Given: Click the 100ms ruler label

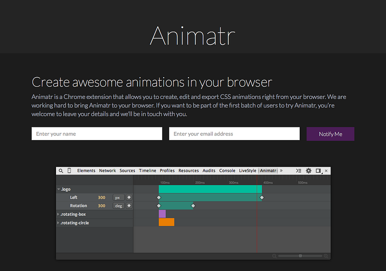Looking at the screenshot, I should click(x=165, y=183).
